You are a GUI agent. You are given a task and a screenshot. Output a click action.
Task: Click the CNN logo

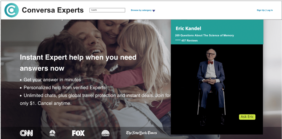26,133
